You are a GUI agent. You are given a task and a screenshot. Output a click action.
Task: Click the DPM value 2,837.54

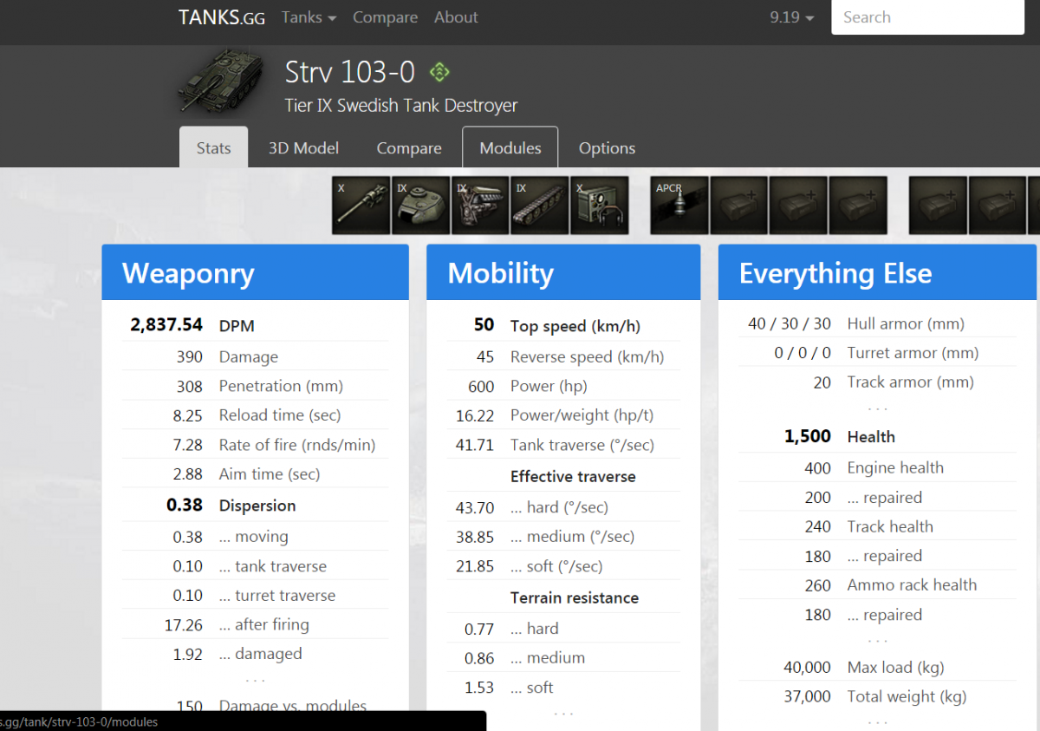click(166, 325)
